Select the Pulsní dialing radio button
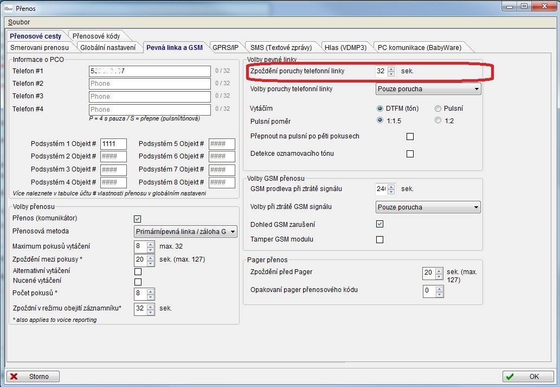Viewport: 560px width, 387px height. [x=438, y=109]
